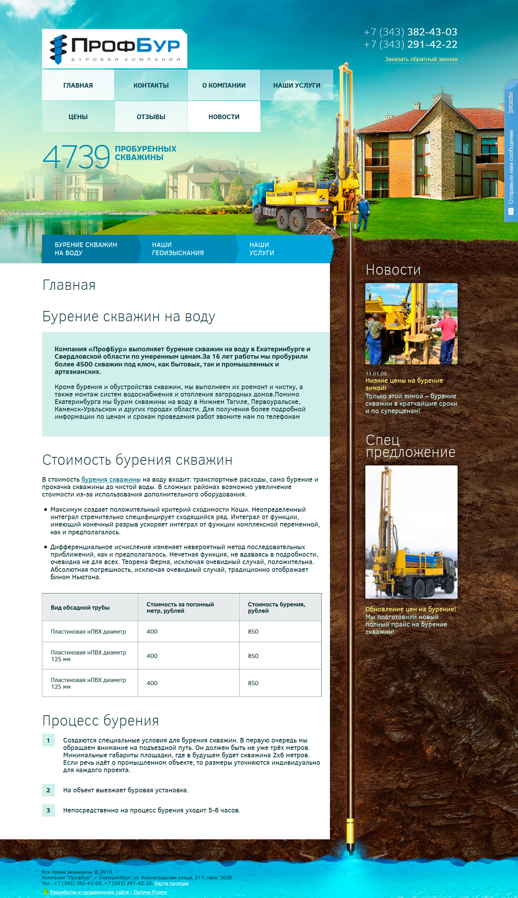
Task: Click the Карта проезда footer link
Action: pos(171,883)
